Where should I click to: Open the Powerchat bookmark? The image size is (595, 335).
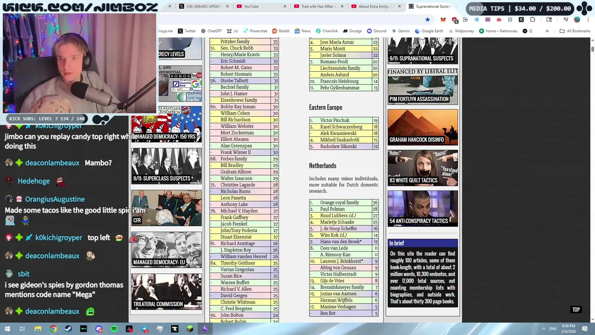click(x=255, y=31)
